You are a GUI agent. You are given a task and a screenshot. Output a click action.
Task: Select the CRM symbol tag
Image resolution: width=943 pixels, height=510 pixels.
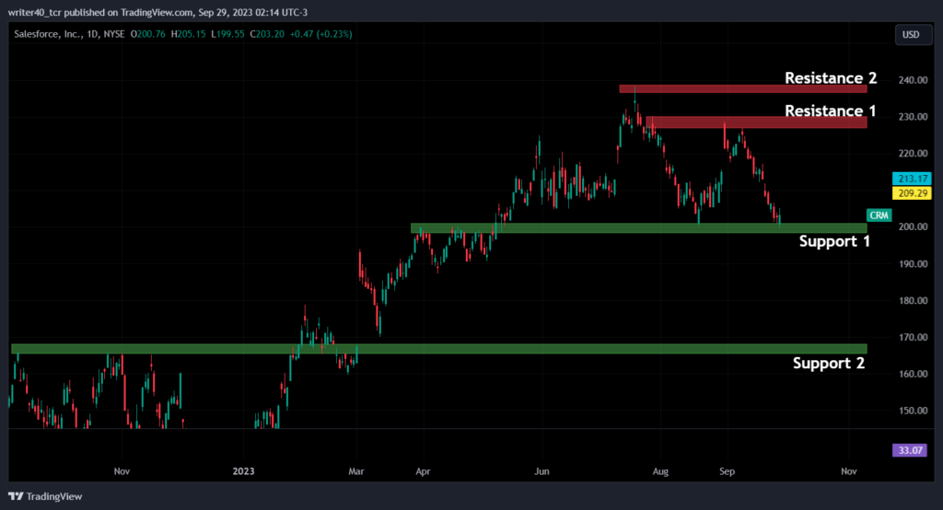point(879,215)
